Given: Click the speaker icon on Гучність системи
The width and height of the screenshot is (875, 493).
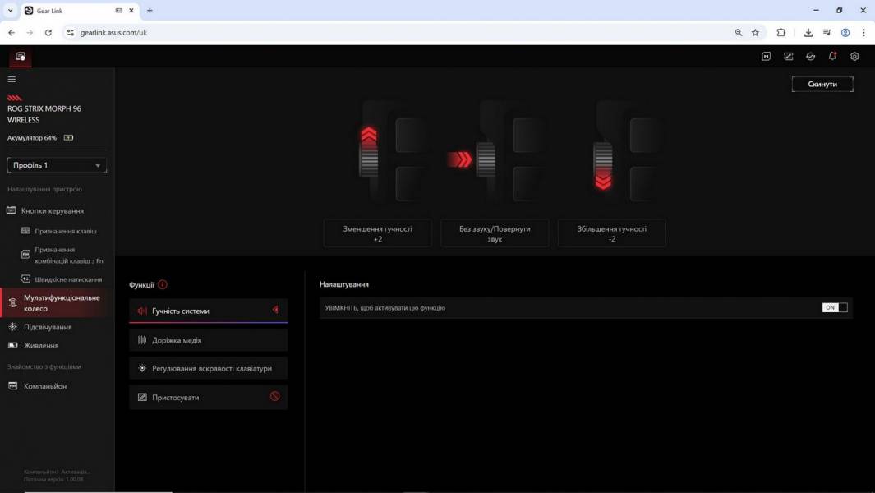Looking at the screenshot, I should pos(142,311).
